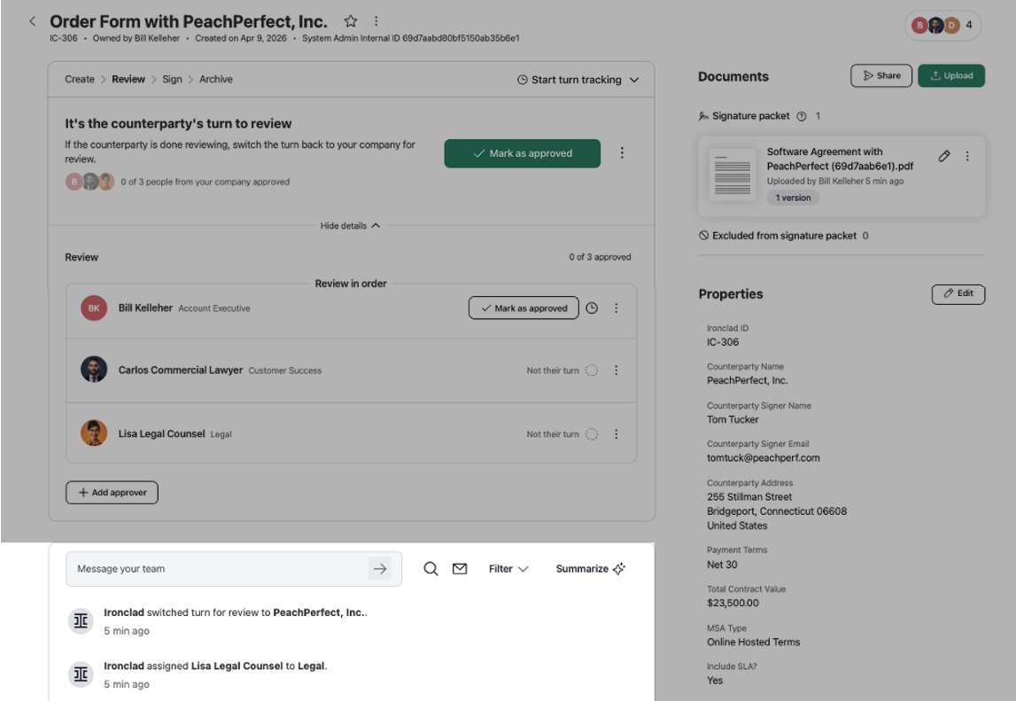Screen dimensions: 1016x701
Task: Click the Online Hosted Terms value
Action: click(754, 642)
